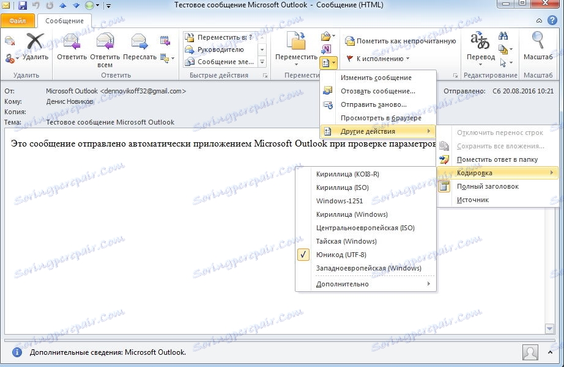The image size is (564, 367).
Task: Click the Ignore conversation icon
Action: 10,41
